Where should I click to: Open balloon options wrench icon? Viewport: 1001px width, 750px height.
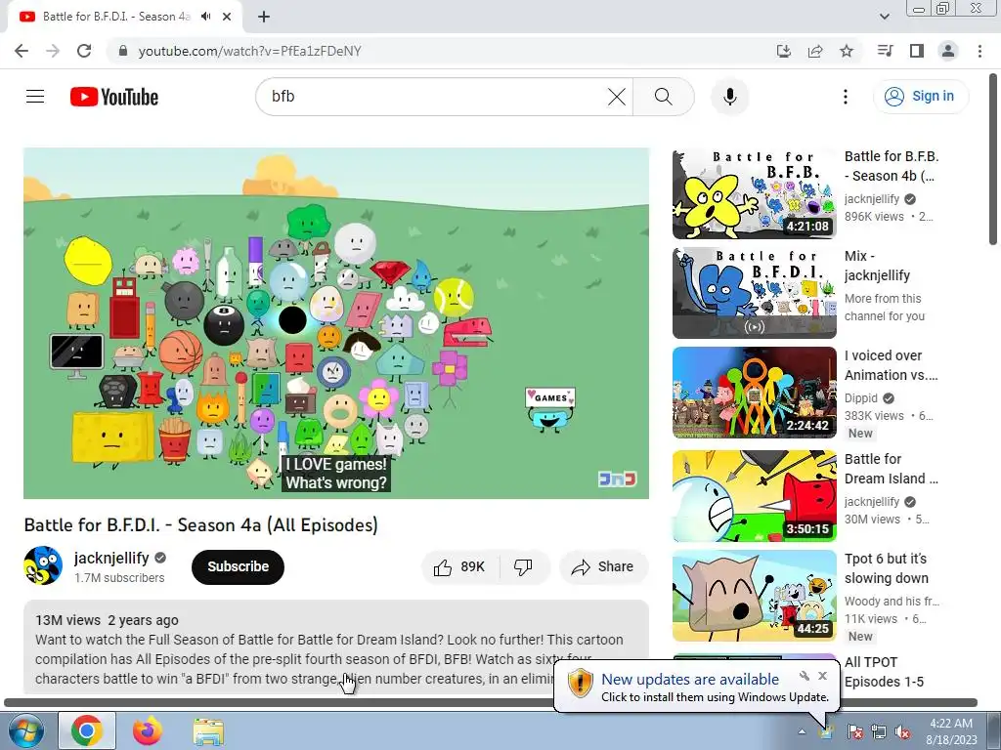(804, 676)
